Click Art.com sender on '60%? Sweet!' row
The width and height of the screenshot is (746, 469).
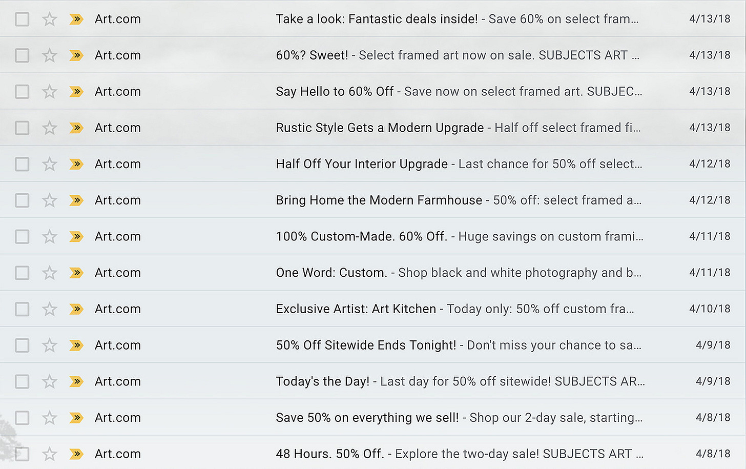point(118,55)
